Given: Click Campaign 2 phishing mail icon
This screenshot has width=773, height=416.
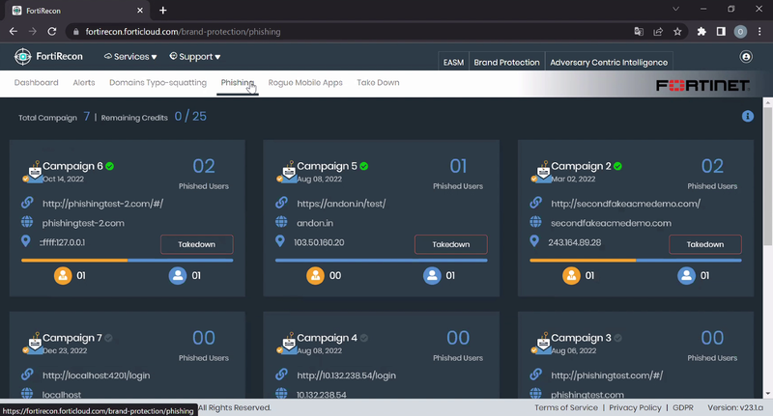Looking at the screenshot, I should click(x=543, y=173).
